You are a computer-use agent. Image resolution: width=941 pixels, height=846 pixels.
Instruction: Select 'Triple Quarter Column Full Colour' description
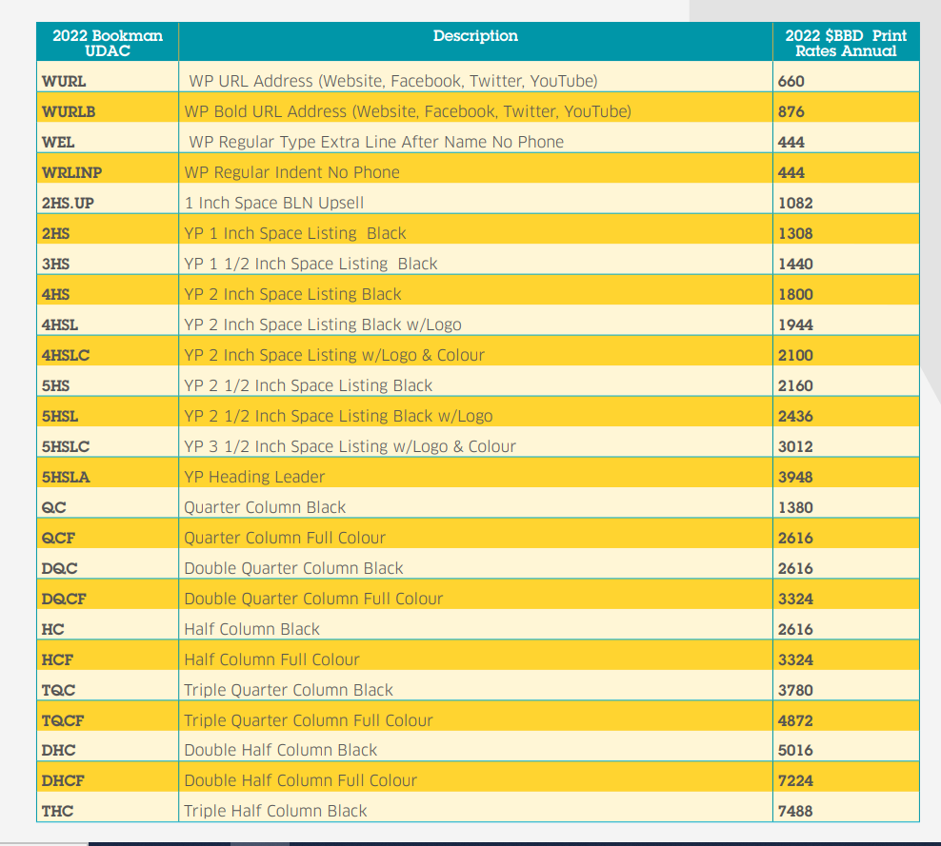pos(308,720)
